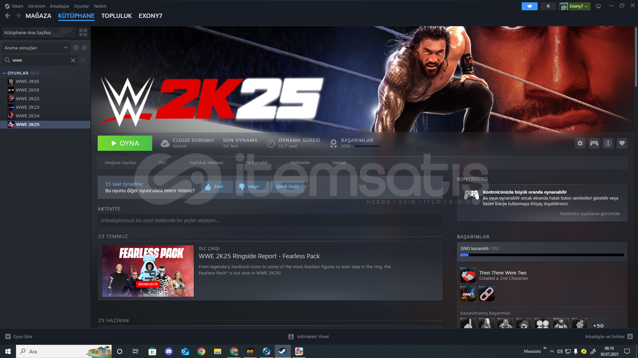Select WWE 2K16 in the games list

(45, 81)
